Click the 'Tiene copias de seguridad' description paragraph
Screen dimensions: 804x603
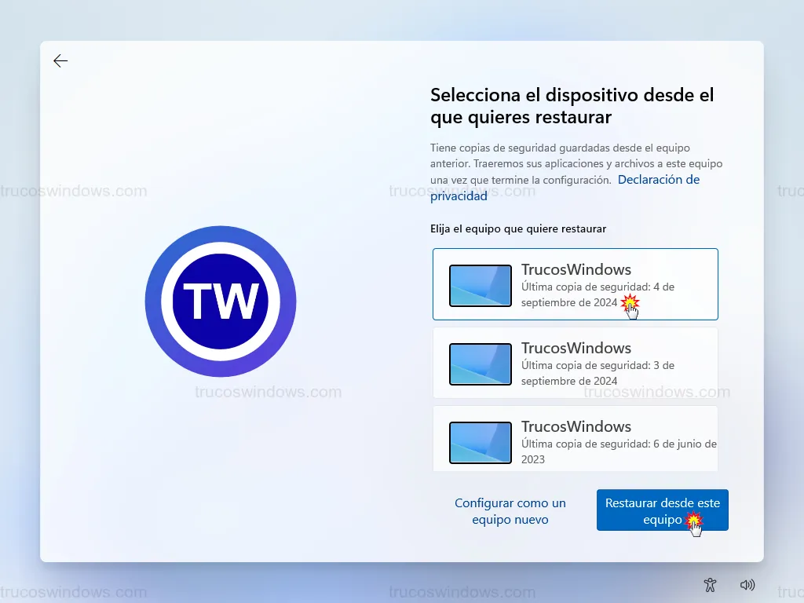pos(576,163)
